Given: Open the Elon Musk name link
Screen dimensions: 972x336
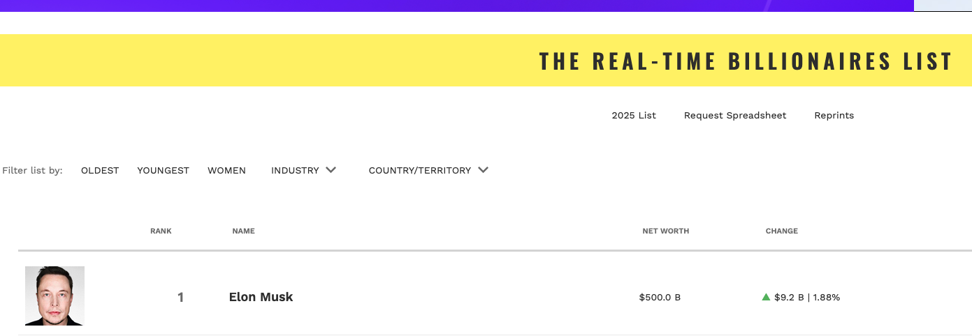Looking at the screenshot, I should click(261, 297).
